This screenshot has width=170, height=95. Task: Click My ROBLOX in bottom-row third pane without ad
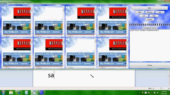pyautogui.click(x=75, y=64)
